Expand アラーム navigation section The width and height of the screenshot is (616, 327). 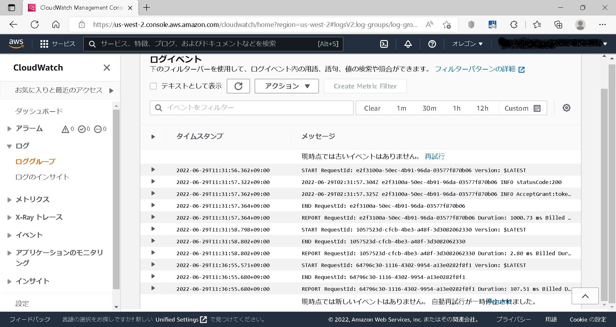9,129
